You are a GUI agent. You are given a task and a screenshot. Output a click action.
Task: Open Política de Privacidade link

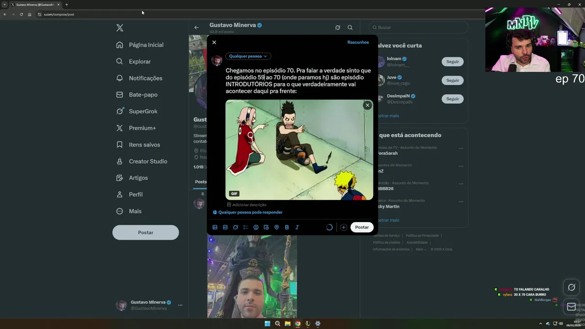422,236
